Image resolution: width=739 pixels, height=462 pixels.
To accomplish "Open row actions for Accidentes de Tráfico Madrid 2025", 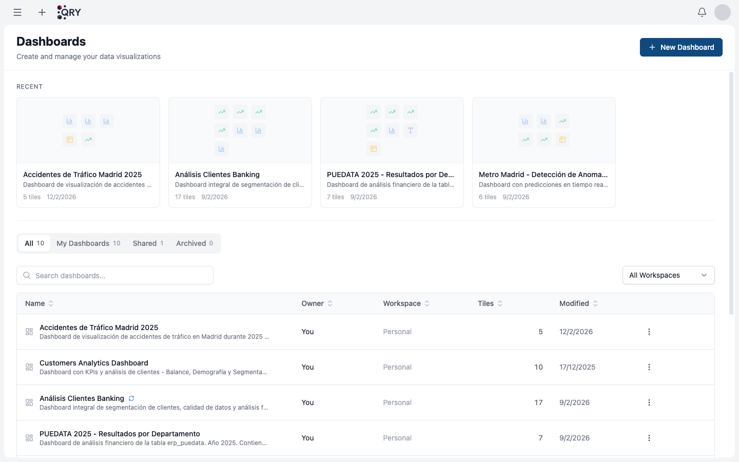I will (649, 332).
